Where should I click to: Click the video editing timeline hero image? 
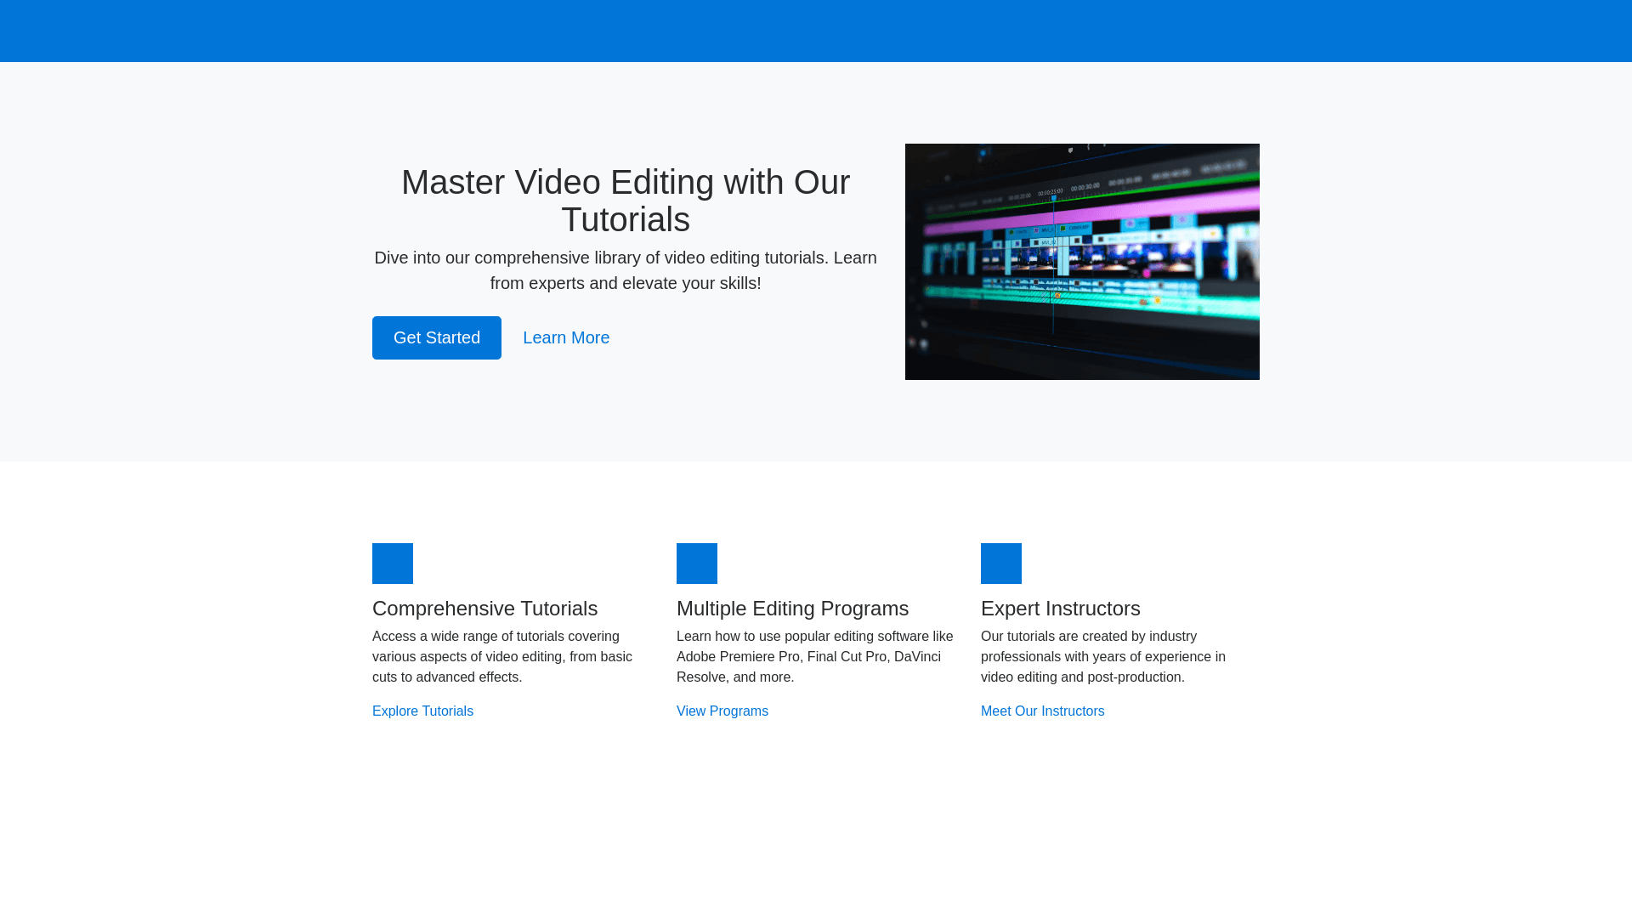click(1082, 262)
